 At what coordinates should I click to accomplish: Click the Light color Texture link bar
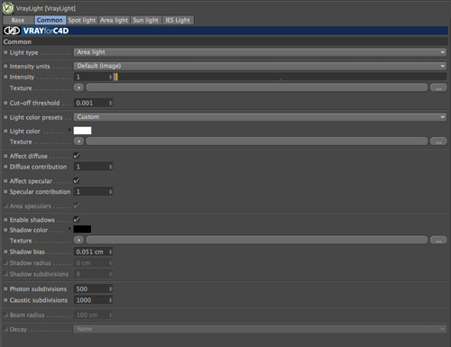pos(257,142)
